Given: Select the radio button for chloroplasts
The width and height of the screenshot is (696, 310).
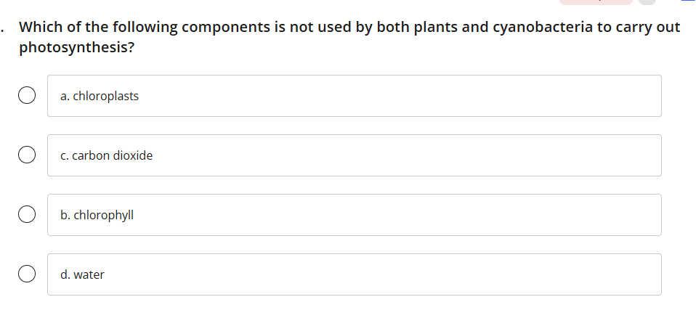Looking at the screenshot, I should [28, 96].
